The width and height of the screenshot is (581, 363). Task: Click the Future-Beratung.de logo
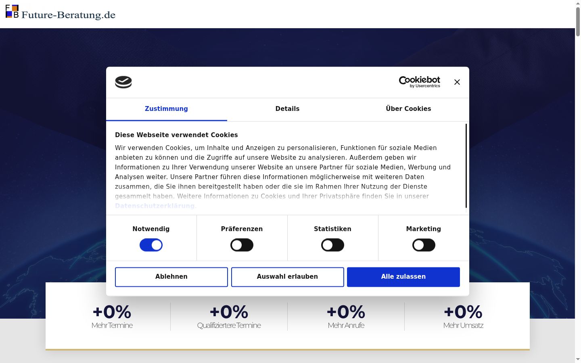(61, 13)
